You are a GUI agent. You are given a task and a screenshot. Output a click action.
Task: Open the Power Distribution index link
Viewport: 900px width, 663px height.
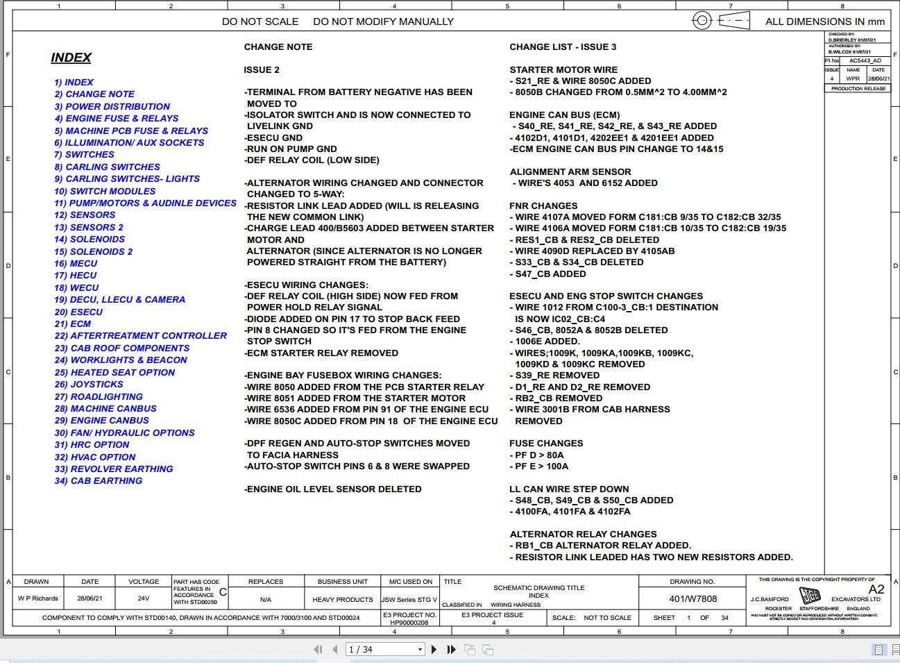[112, 106]
